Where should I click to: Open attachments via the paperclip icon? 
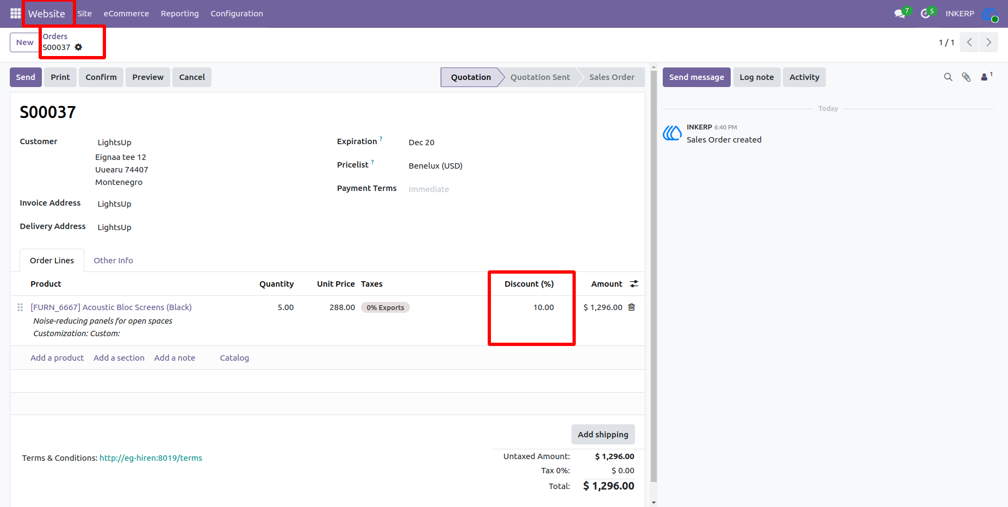pos(966,77)
